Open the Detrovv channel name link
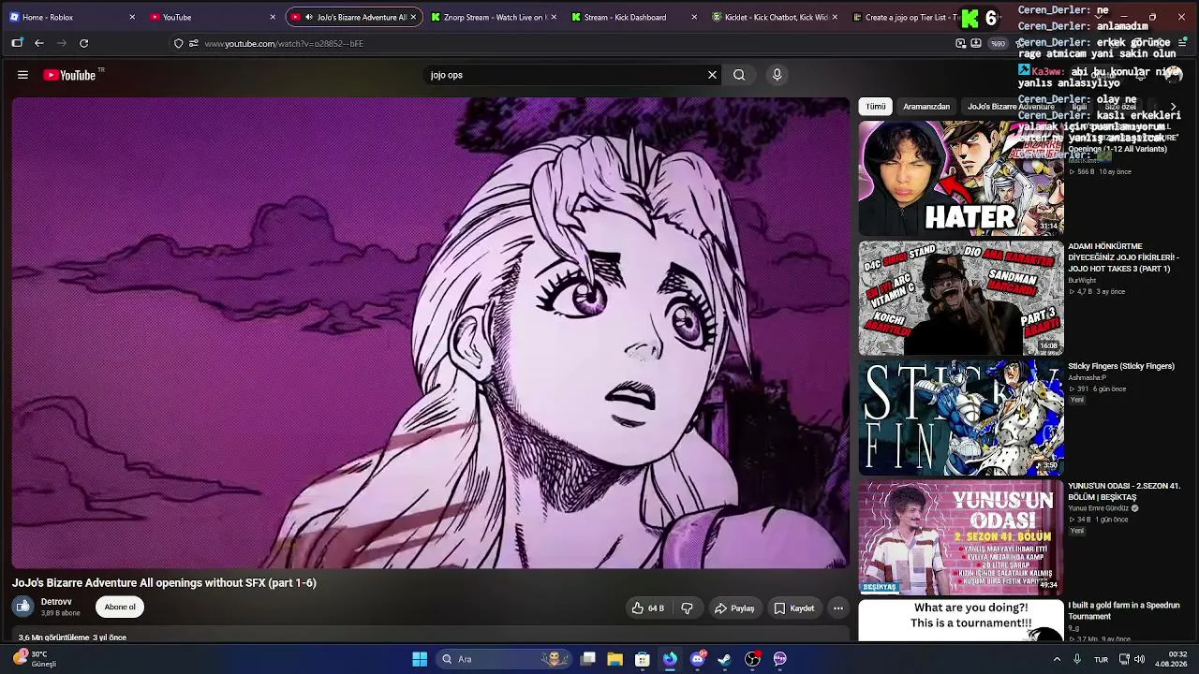 tap(56, 602)
